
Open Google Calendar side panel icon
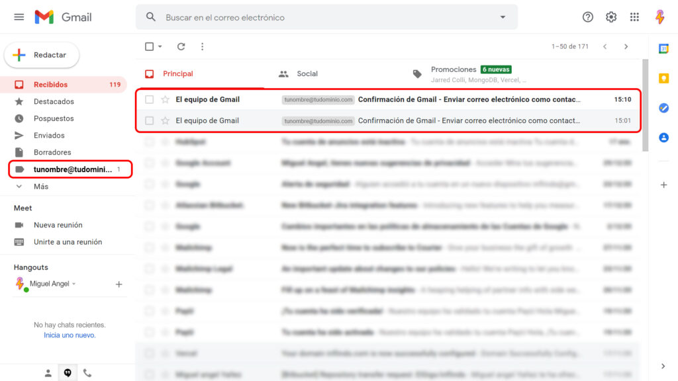663,49
